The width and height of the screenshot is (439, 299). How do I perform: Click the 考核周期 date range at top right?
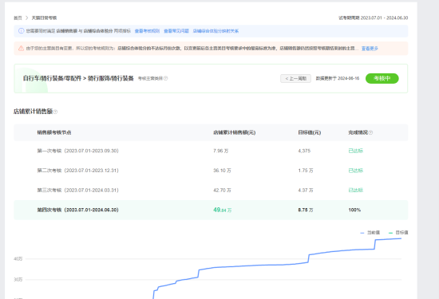coord(374,18)
